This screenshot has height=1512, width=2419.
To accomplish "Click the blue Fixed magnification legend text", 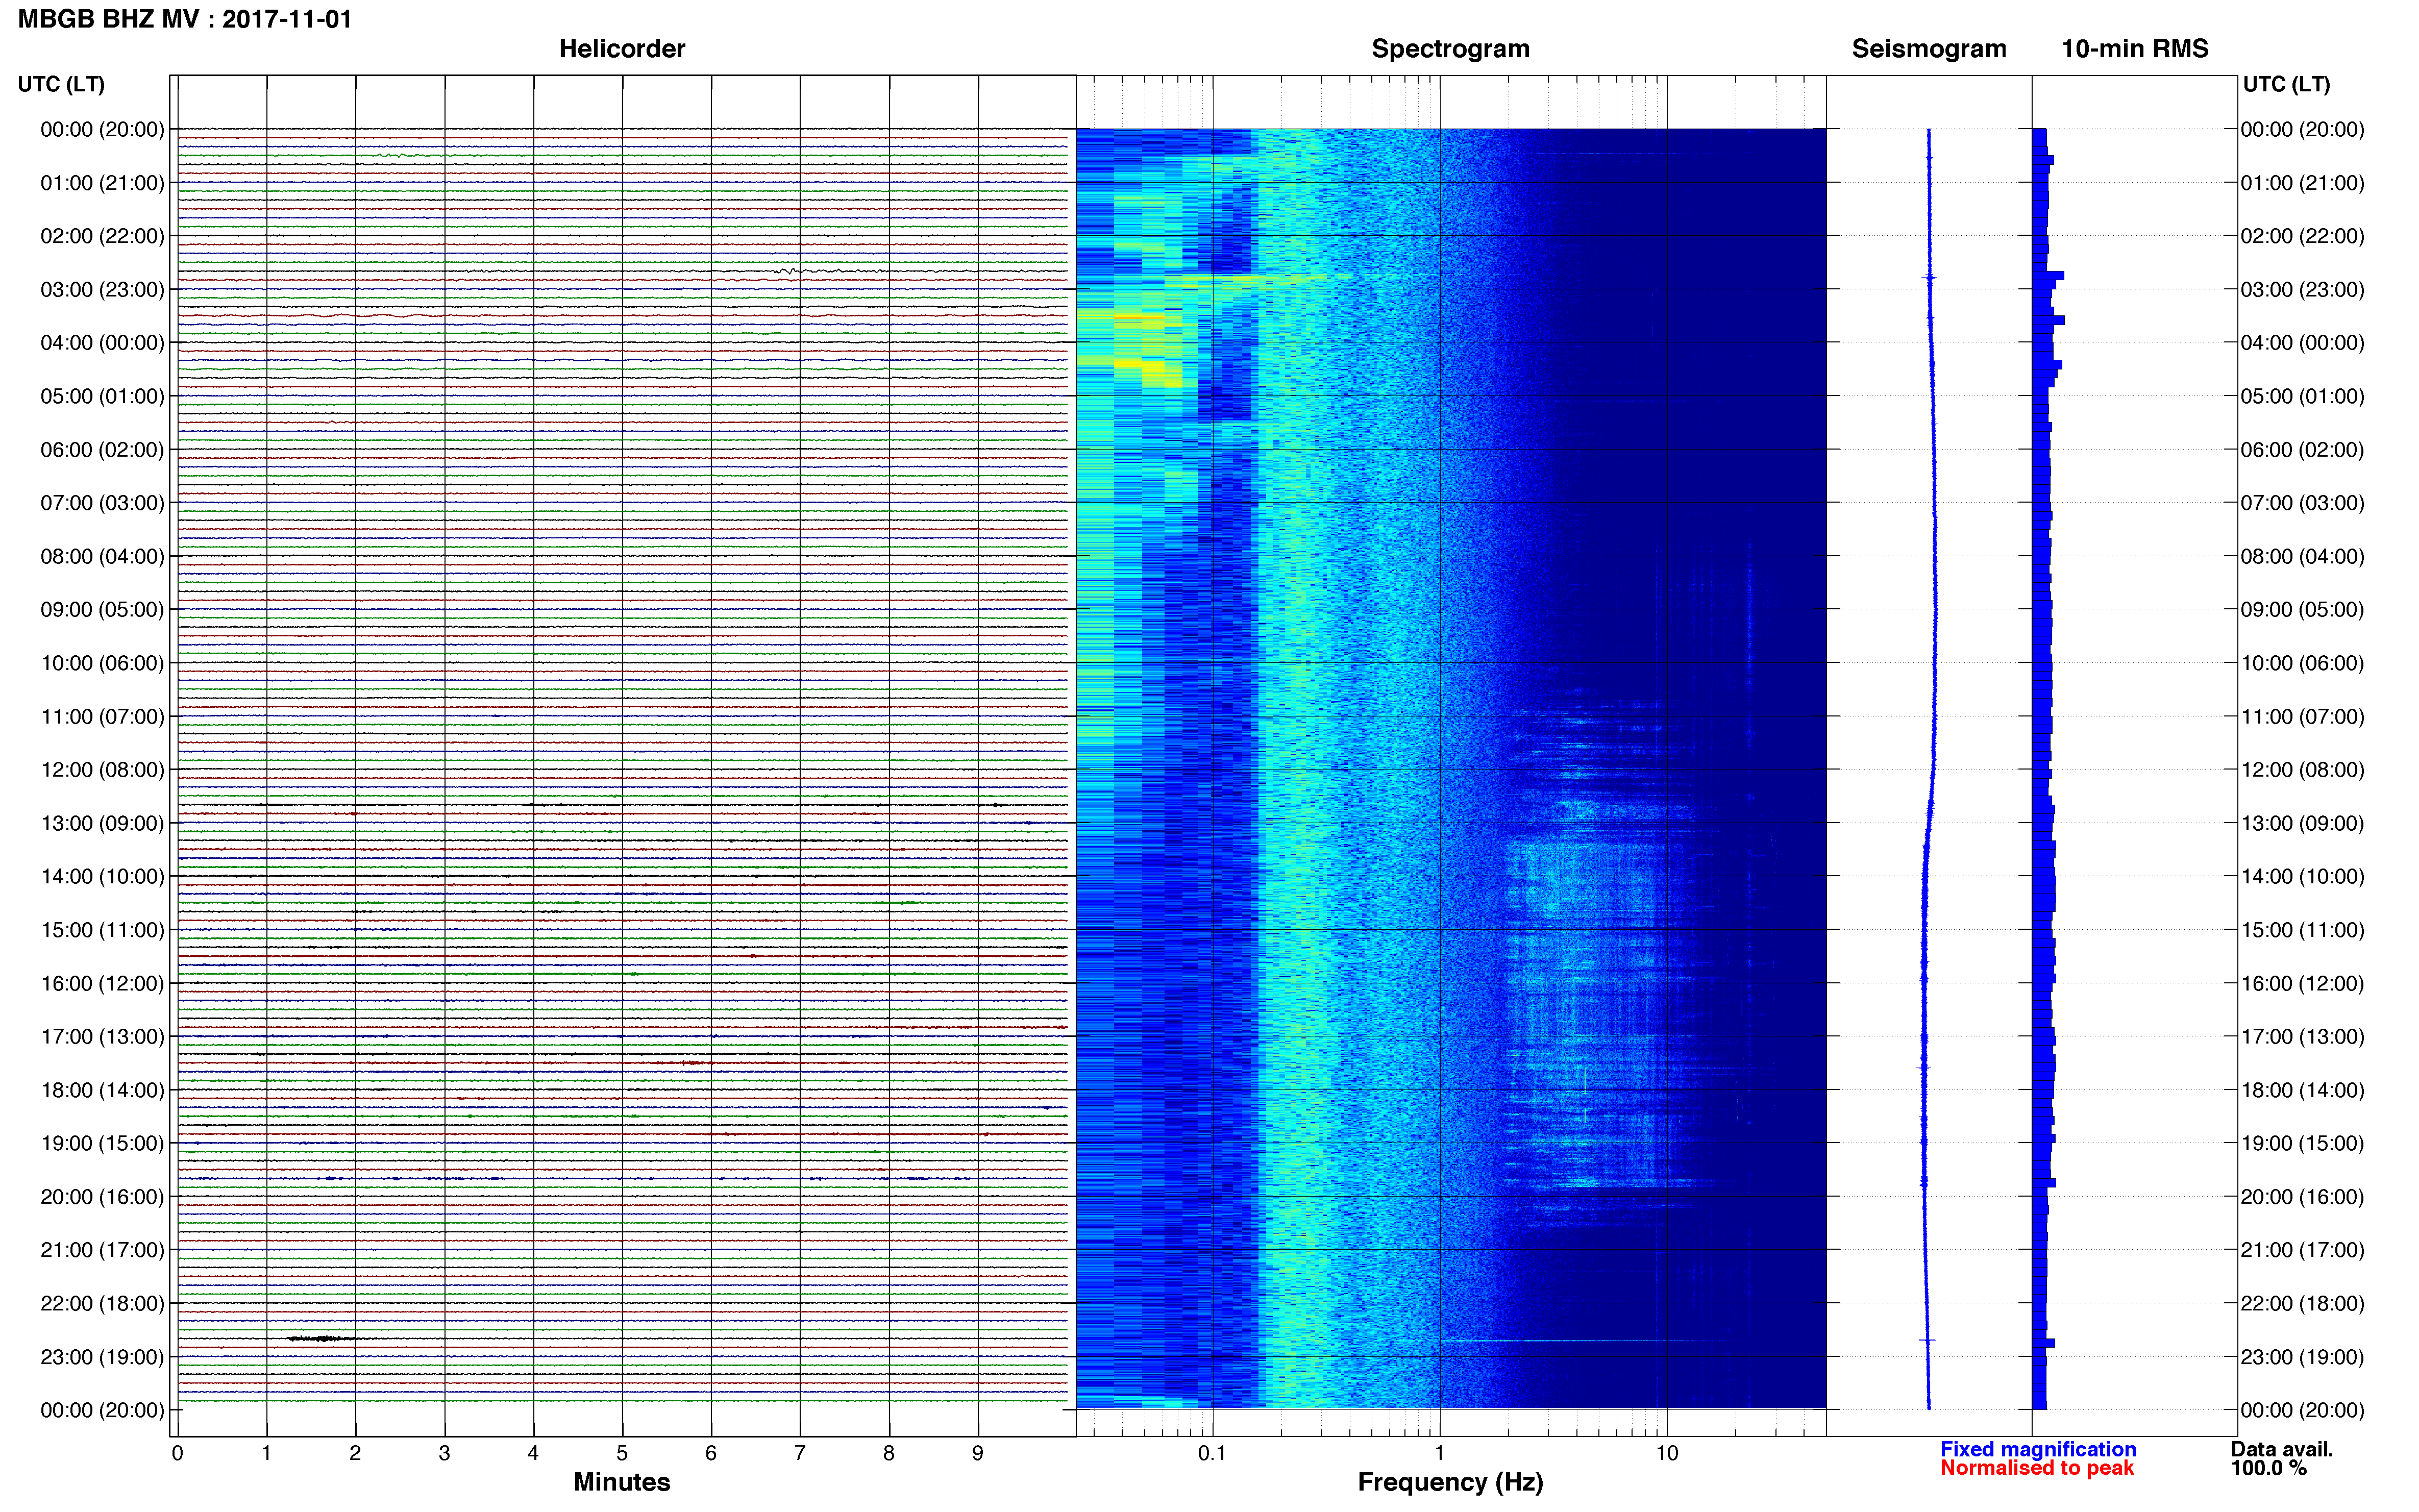I will (x=2038, y=1449).
